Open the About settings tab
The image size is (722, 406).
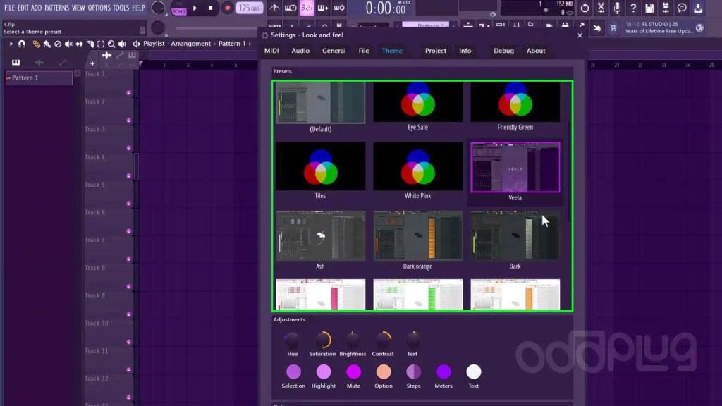click(536, 51)
